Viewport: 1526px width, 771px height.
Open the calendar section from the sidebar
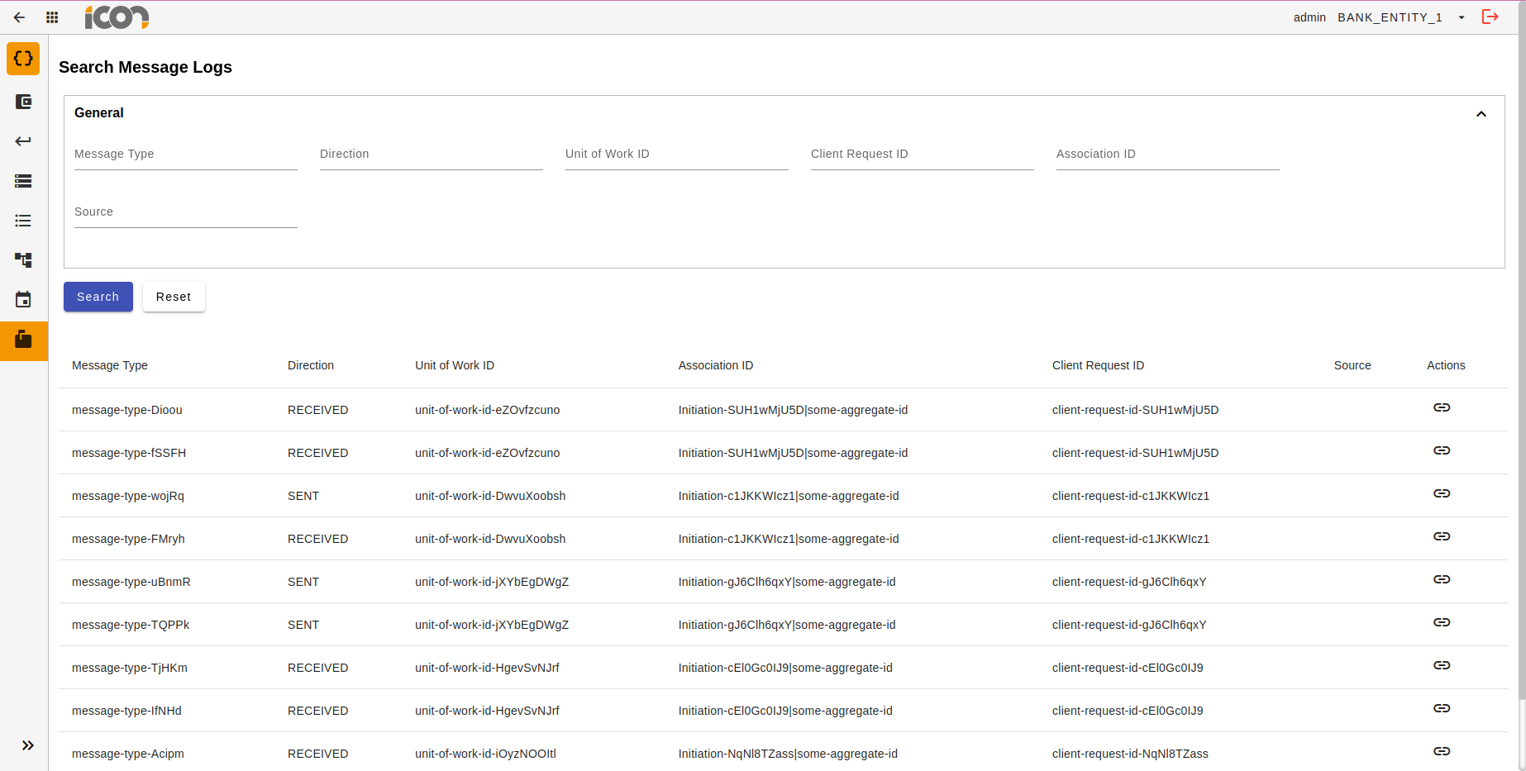[22, 299]
